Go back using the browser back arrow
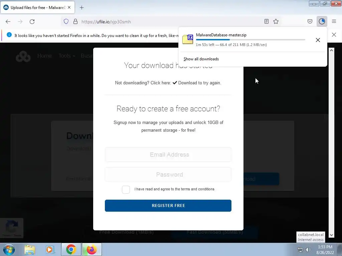This screenshot has width=342, height=256. click(x=8, y=22)
